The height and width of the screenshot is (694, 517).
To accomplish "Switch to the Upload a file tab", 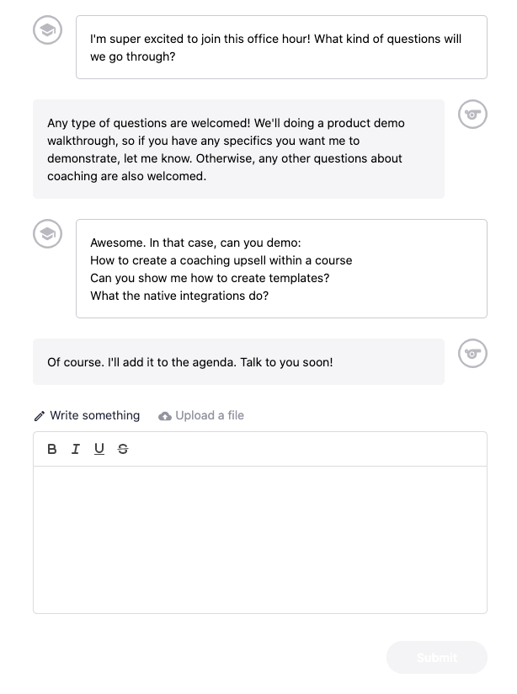I will (208, 415).
